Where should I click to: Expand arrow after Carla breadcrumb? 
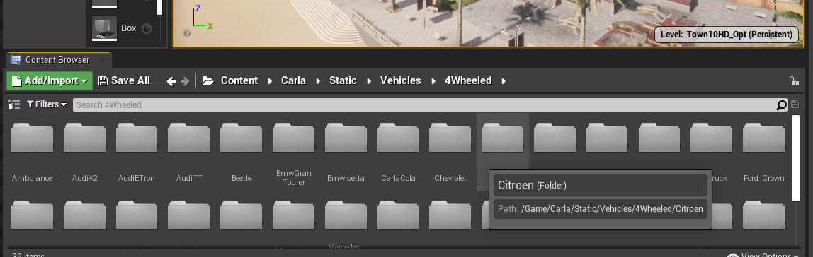point(318,81)
